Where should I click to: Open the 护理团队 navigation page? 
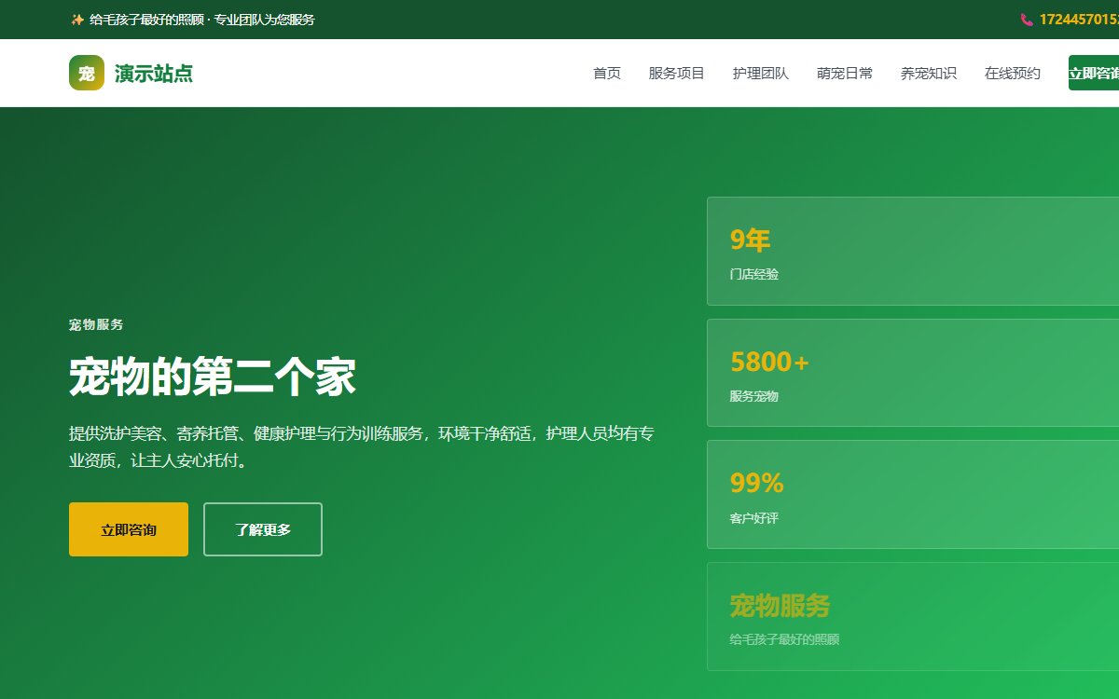[761, 73]
